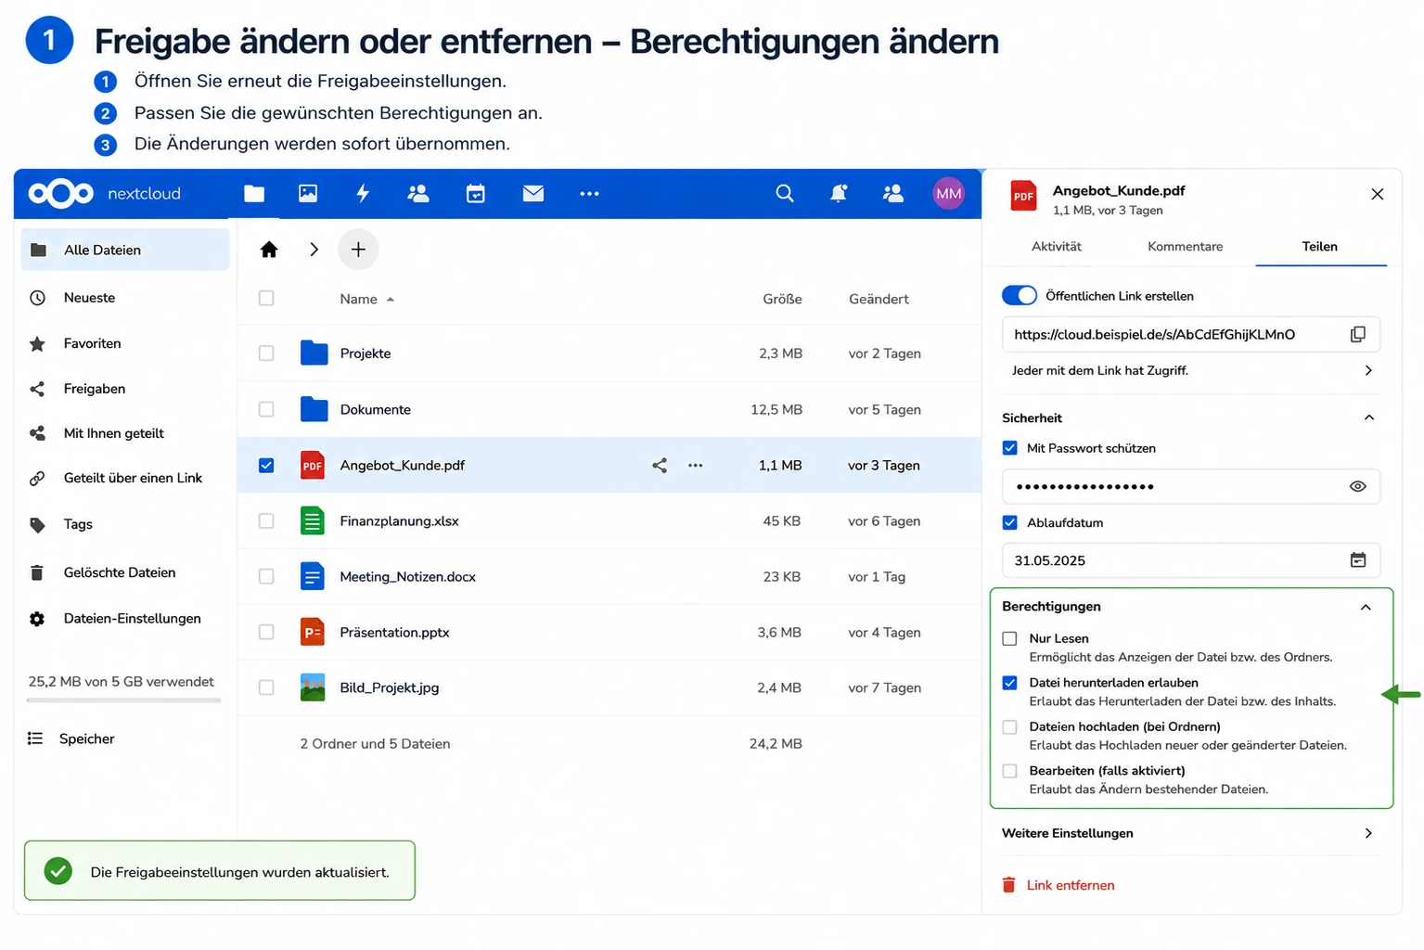Sort by Name column arrow

coord(391,299)
